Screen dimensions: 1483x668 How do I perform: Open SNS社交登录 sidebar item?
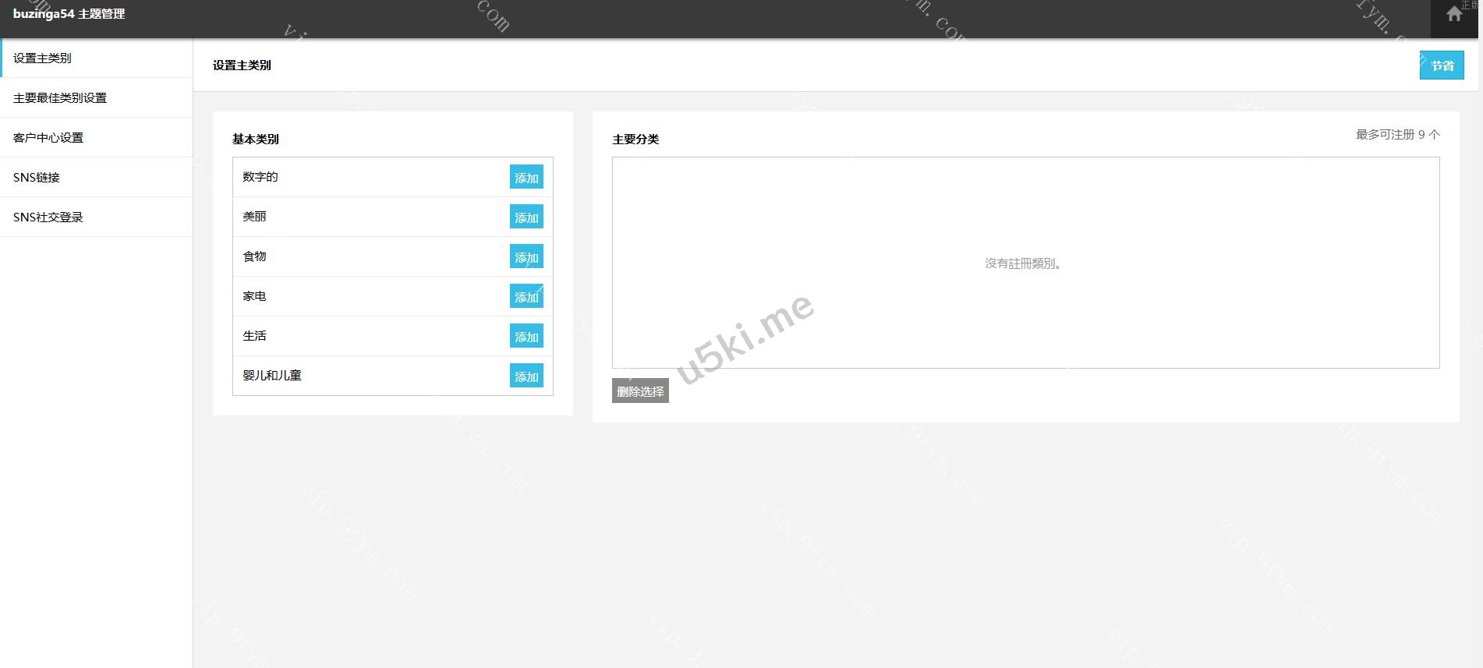pyautogui.click(x=48, y=217)
